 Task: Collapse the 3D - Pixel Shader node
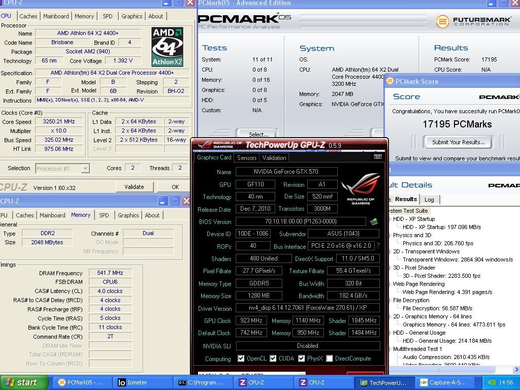coord(389,268)
